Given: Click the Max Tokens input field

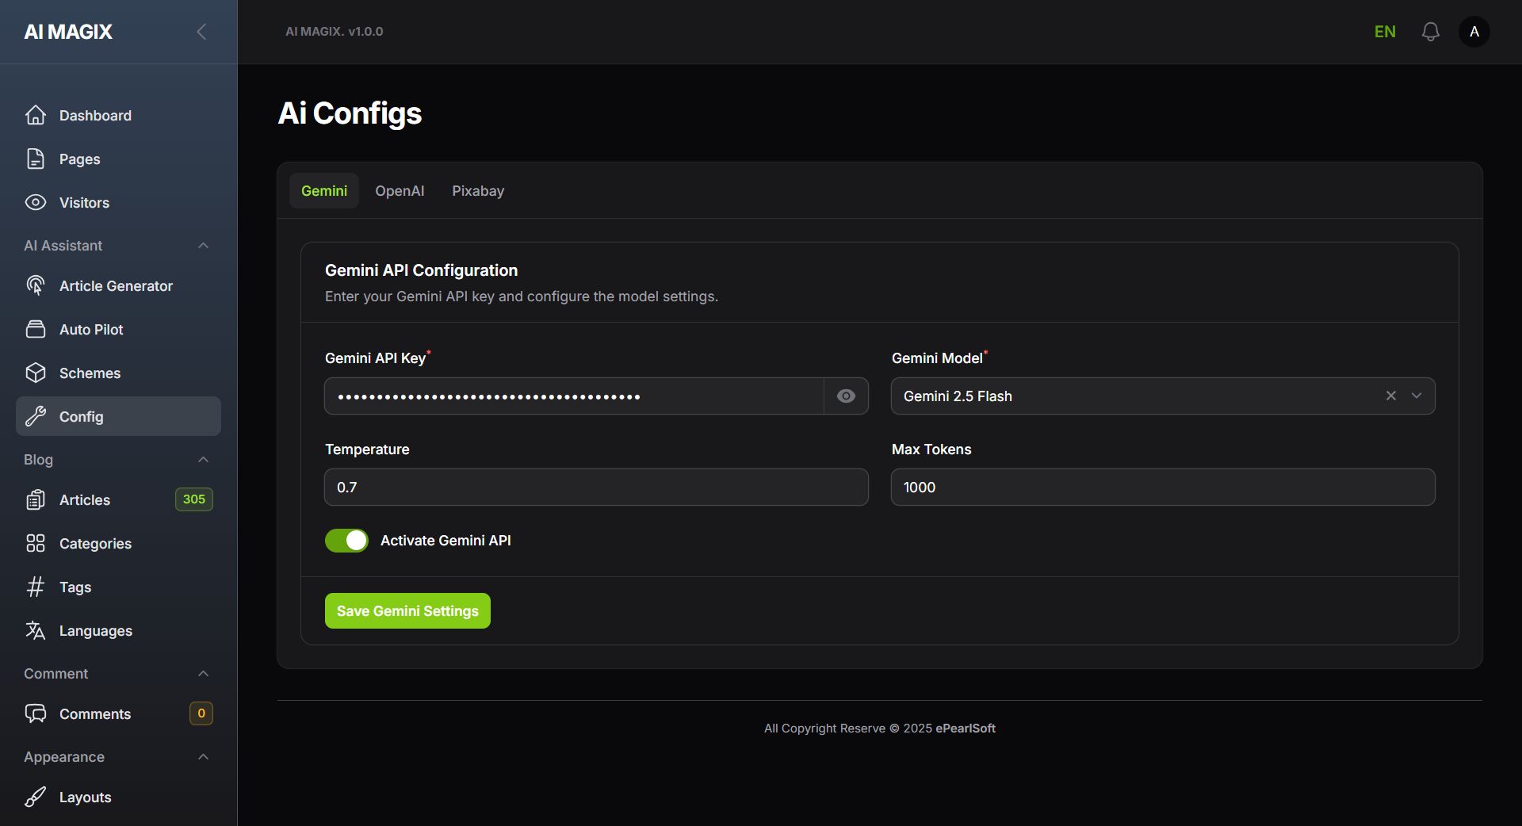Looking at the screenshot, I should pos(1162,488).
